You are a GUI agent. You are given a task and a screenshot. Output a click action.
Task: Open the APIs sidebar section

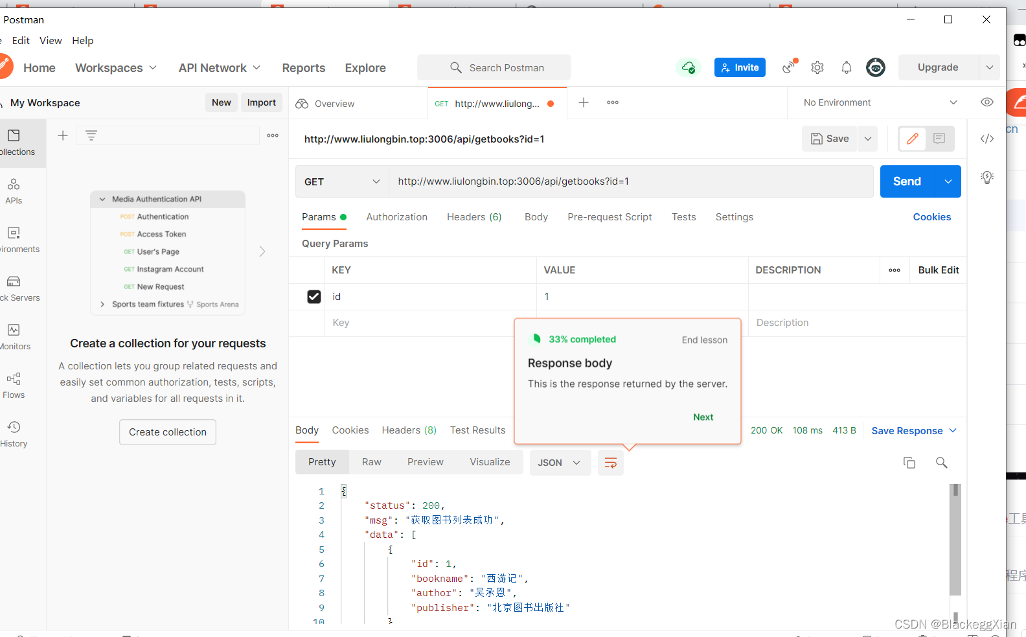(x=14, y=191)
